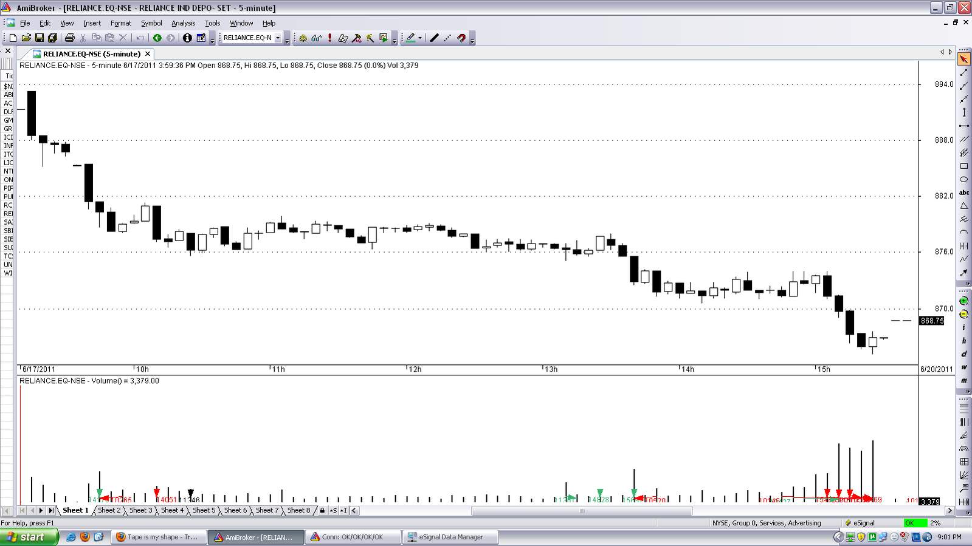Save with the floppy disk icon

(x=40, y=38)
